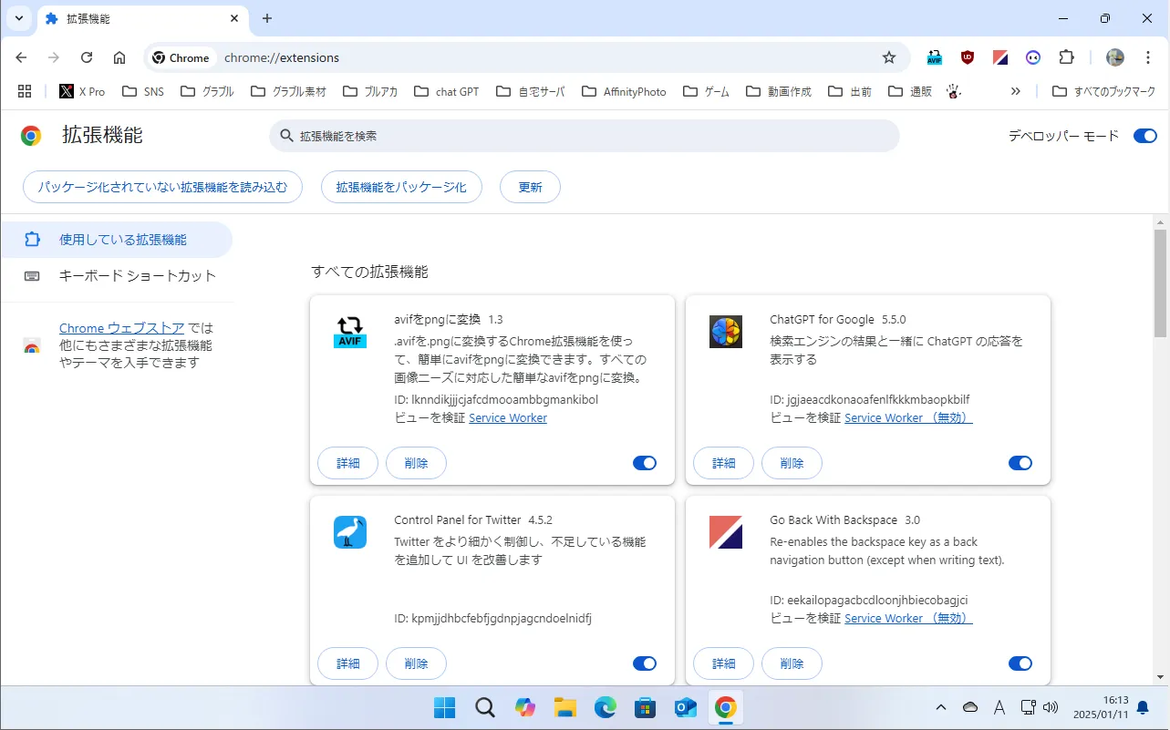Open the apps grid in bookmarks bar
This screenshot has height=730, width=1170.
click(25, 91)
